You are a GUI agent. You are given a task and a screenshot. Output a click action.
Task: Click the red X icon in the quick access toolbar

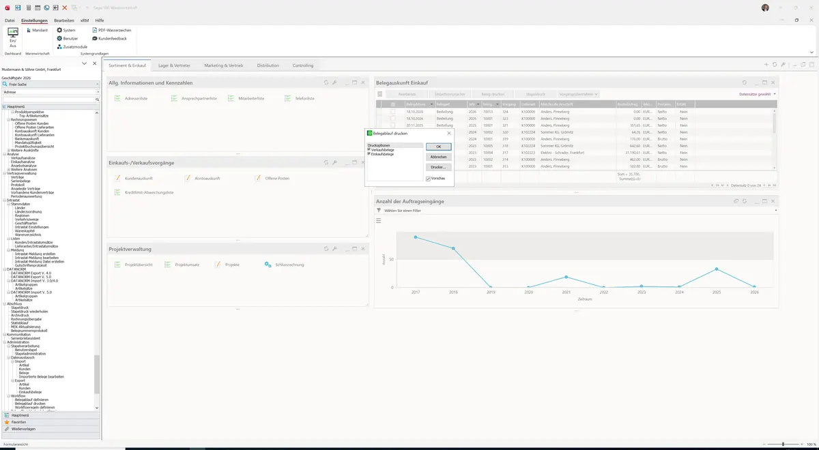coord(65,7)
